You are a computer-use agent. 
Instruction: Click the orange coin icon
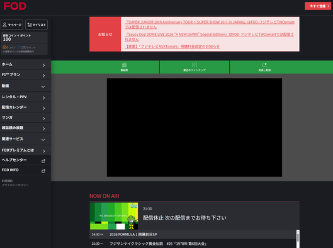pyautogui.click(x=4, y=47)
